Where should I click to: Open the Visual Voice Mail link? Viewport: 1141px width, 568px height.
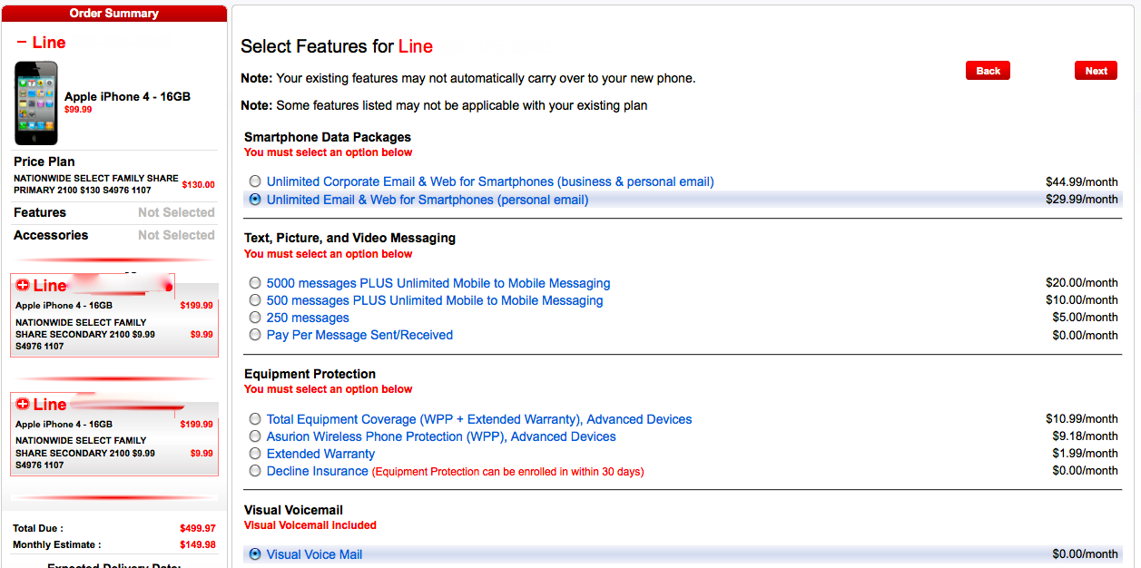(314, 554)
